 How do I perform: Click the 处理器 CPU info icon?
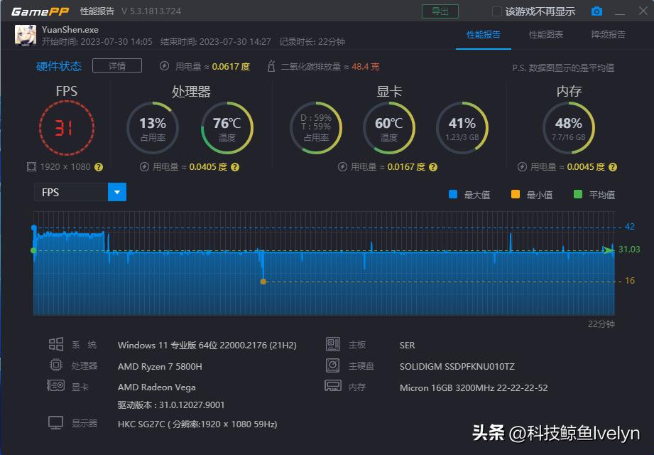point(56,365)
